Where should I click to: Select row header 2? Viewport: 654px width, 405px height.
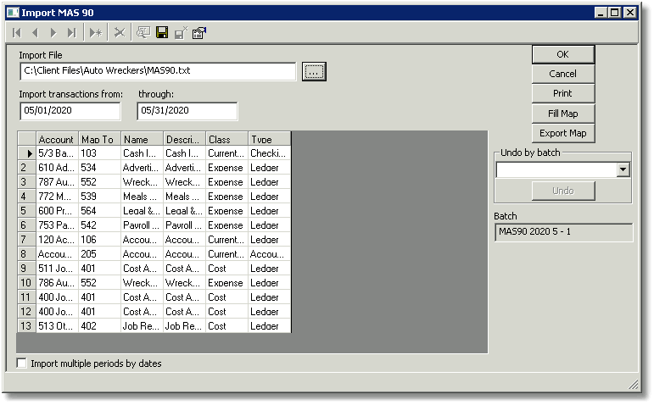click(x=26, y=168)
